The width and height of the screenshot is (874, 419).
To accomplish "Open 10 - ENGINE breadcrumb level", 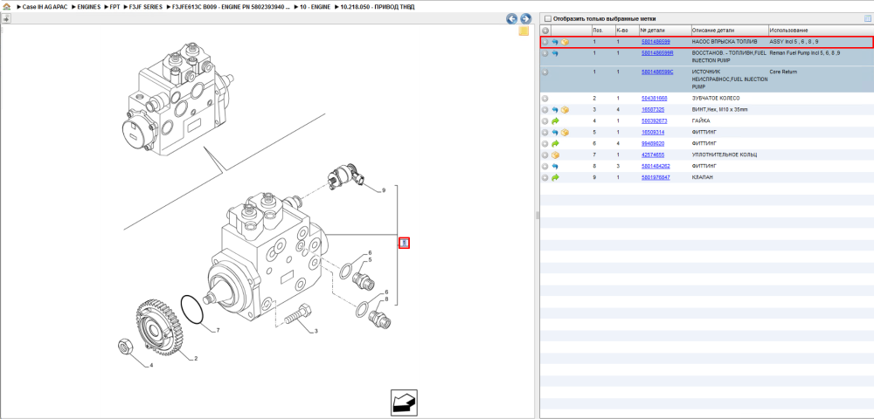I will (x=316, y=7).
